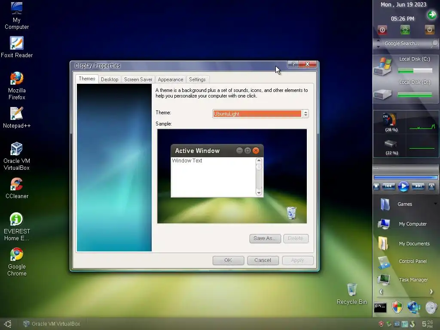Open My Computer desktop icon
This screenshot has height=330, width=440.
[17, 15]
